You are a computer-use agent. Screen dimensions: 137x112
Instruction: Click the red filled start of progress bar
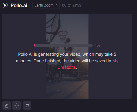pyautogui.click(x=34, y=45)
